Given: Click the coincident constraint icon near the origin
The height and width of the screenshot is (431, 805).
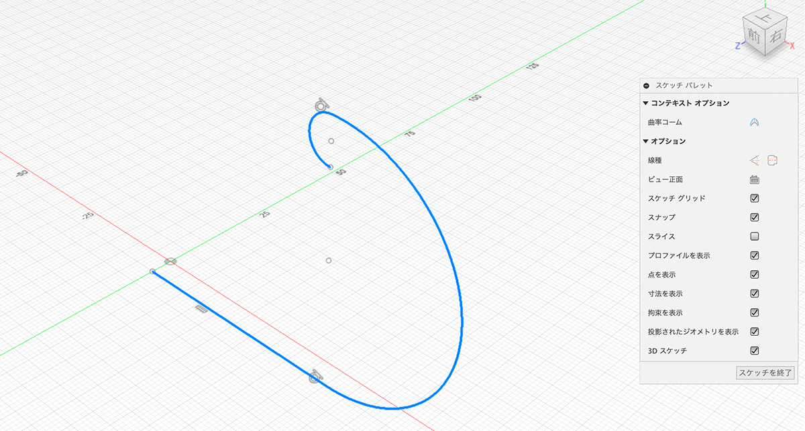Looking at the screenshot, I should click(x=170, y=261).
